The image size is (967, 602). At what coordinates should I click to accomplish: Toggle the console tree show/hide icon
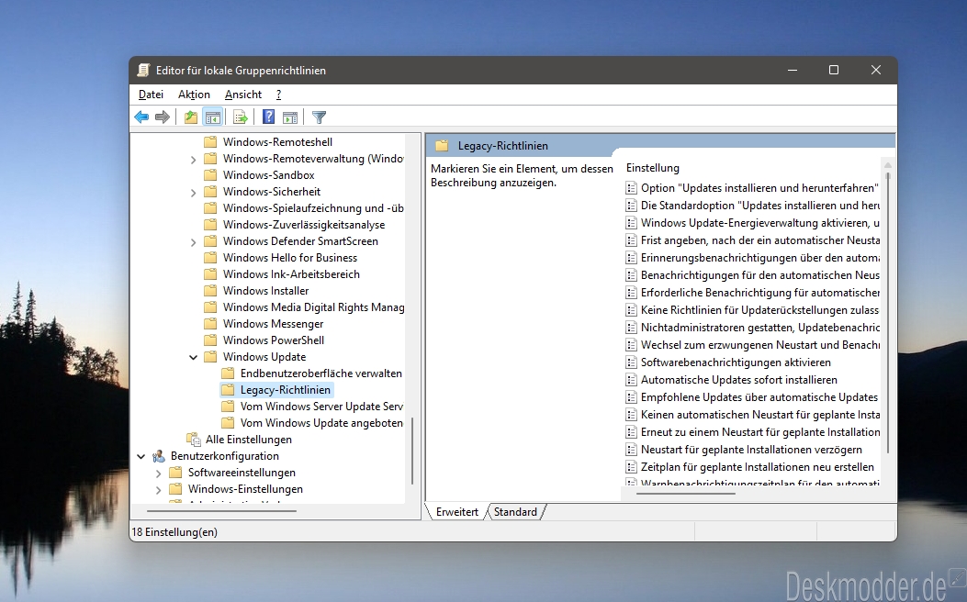click(213, 117)
